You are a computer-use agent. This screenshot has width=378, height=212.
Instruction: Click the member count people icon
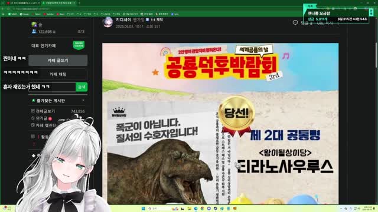tap(34, 31)
